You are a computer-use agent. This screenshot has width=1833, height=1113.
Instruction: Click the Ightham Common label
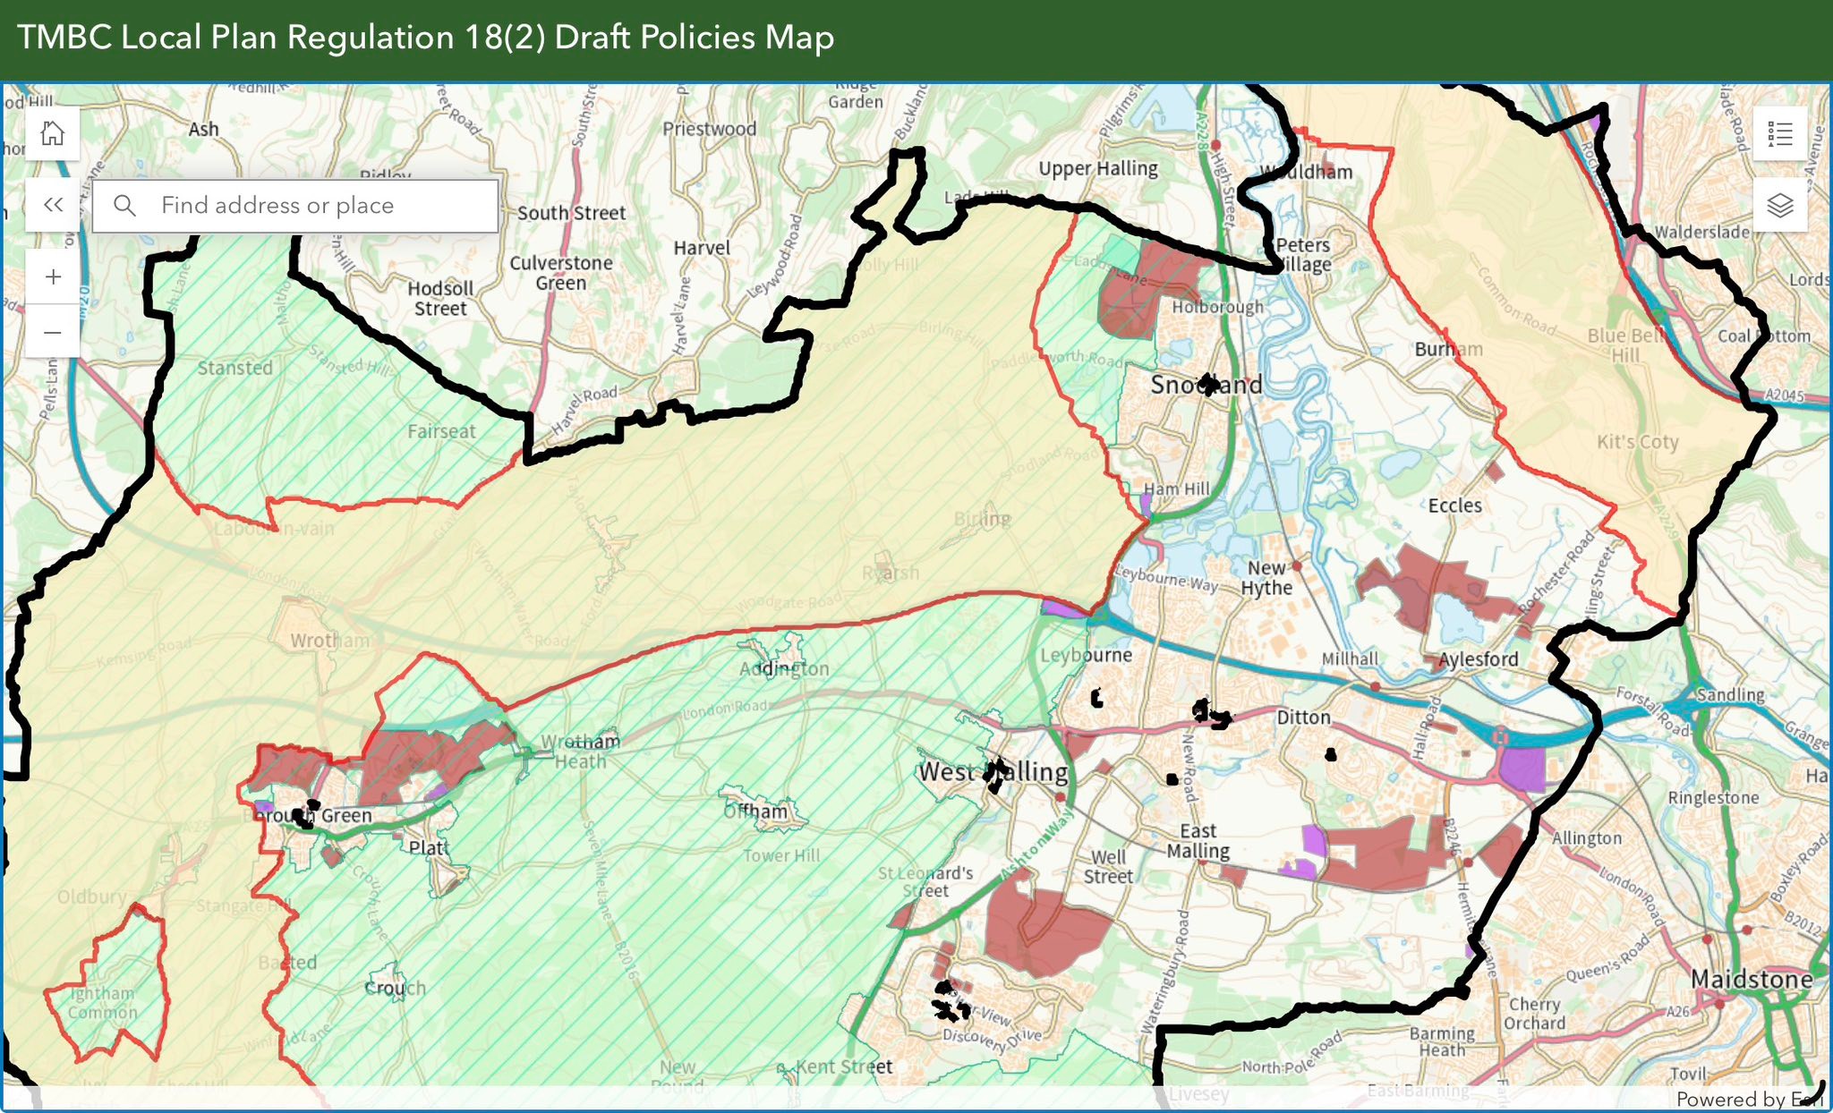point(102,1003)
